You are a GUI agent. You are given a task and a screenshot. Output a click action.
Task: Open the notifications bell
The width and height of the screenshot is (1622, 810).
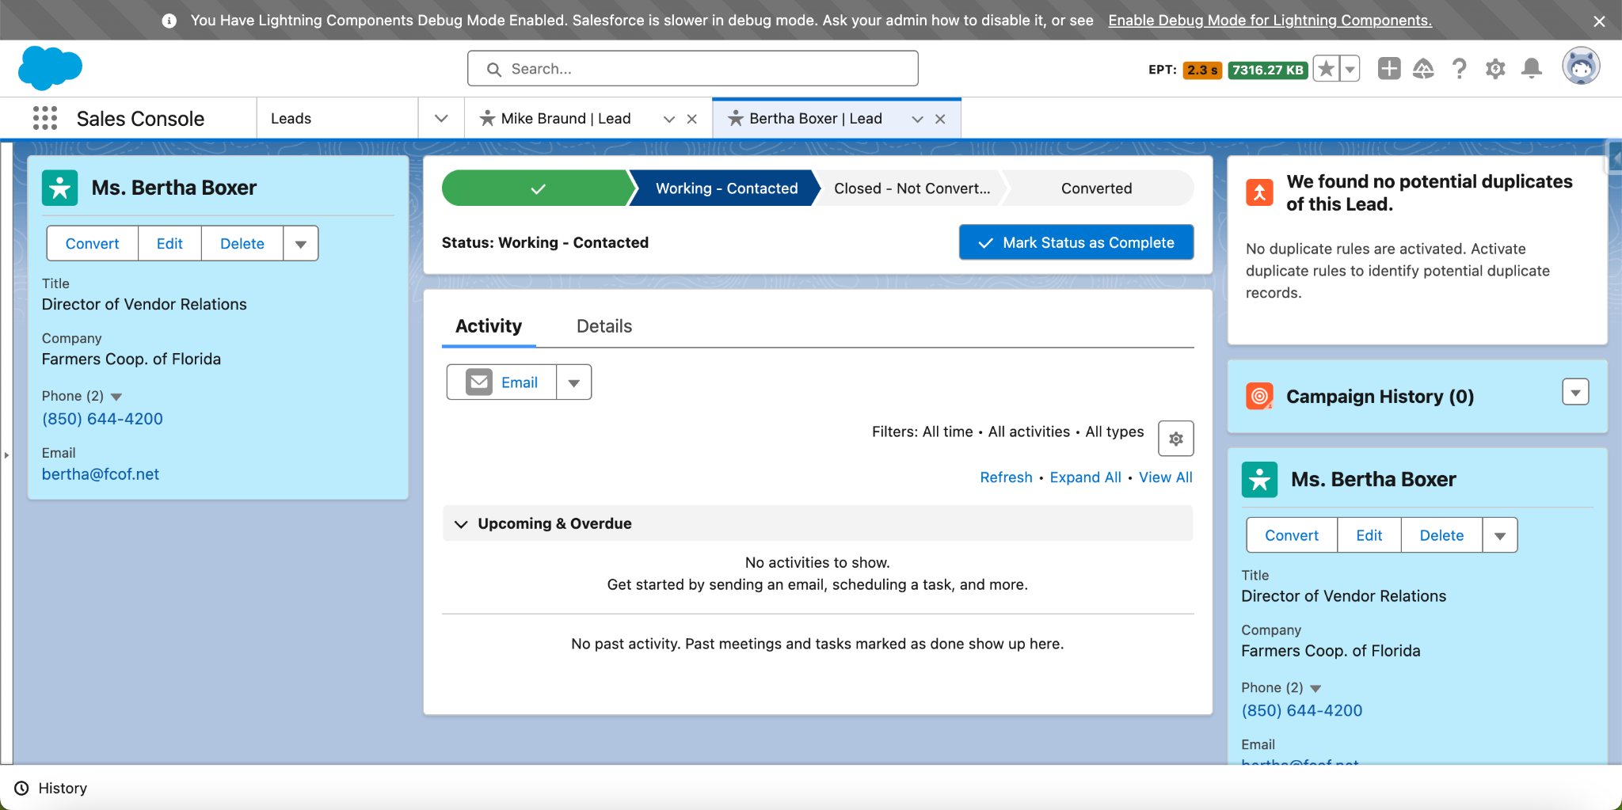click(x=1532, y=69)
